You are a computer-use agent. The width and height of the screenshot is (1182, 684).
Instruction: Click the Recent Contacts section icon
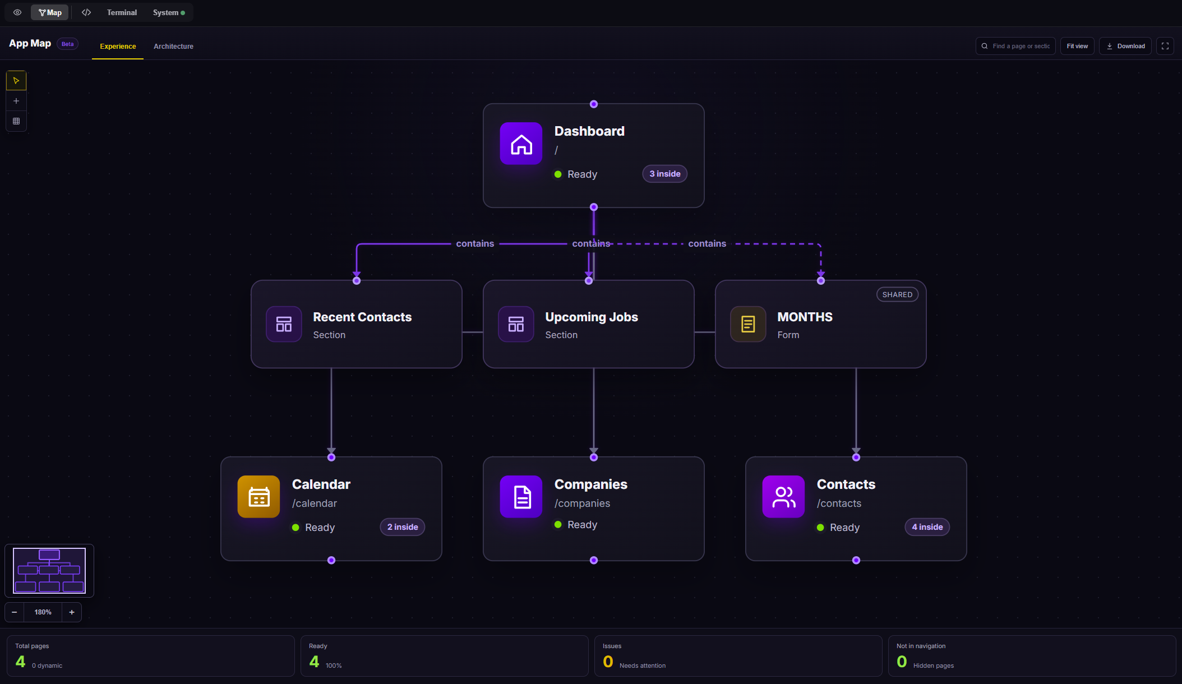284,324
